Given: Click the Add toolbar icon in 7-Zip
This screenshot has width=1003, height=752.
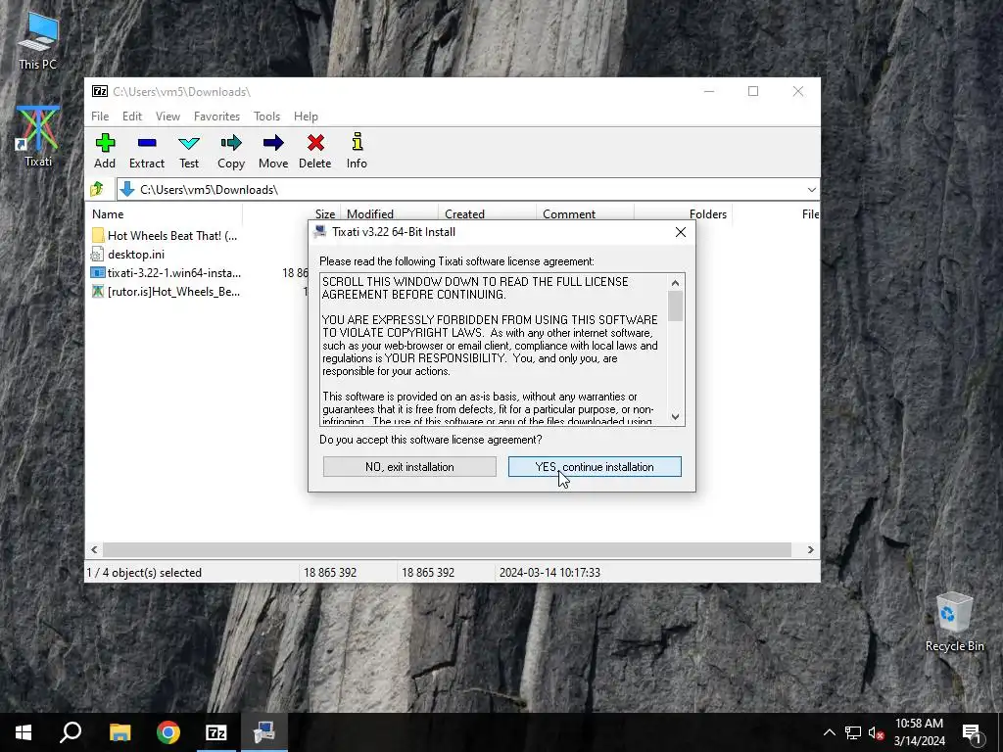Looking at the screenshot, I should 105,151.
